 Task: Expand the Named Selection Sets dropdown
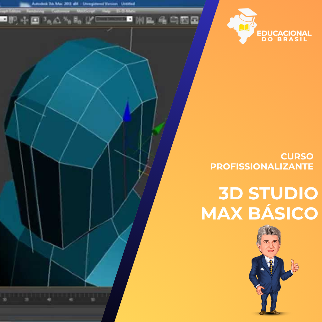(129, 19)
